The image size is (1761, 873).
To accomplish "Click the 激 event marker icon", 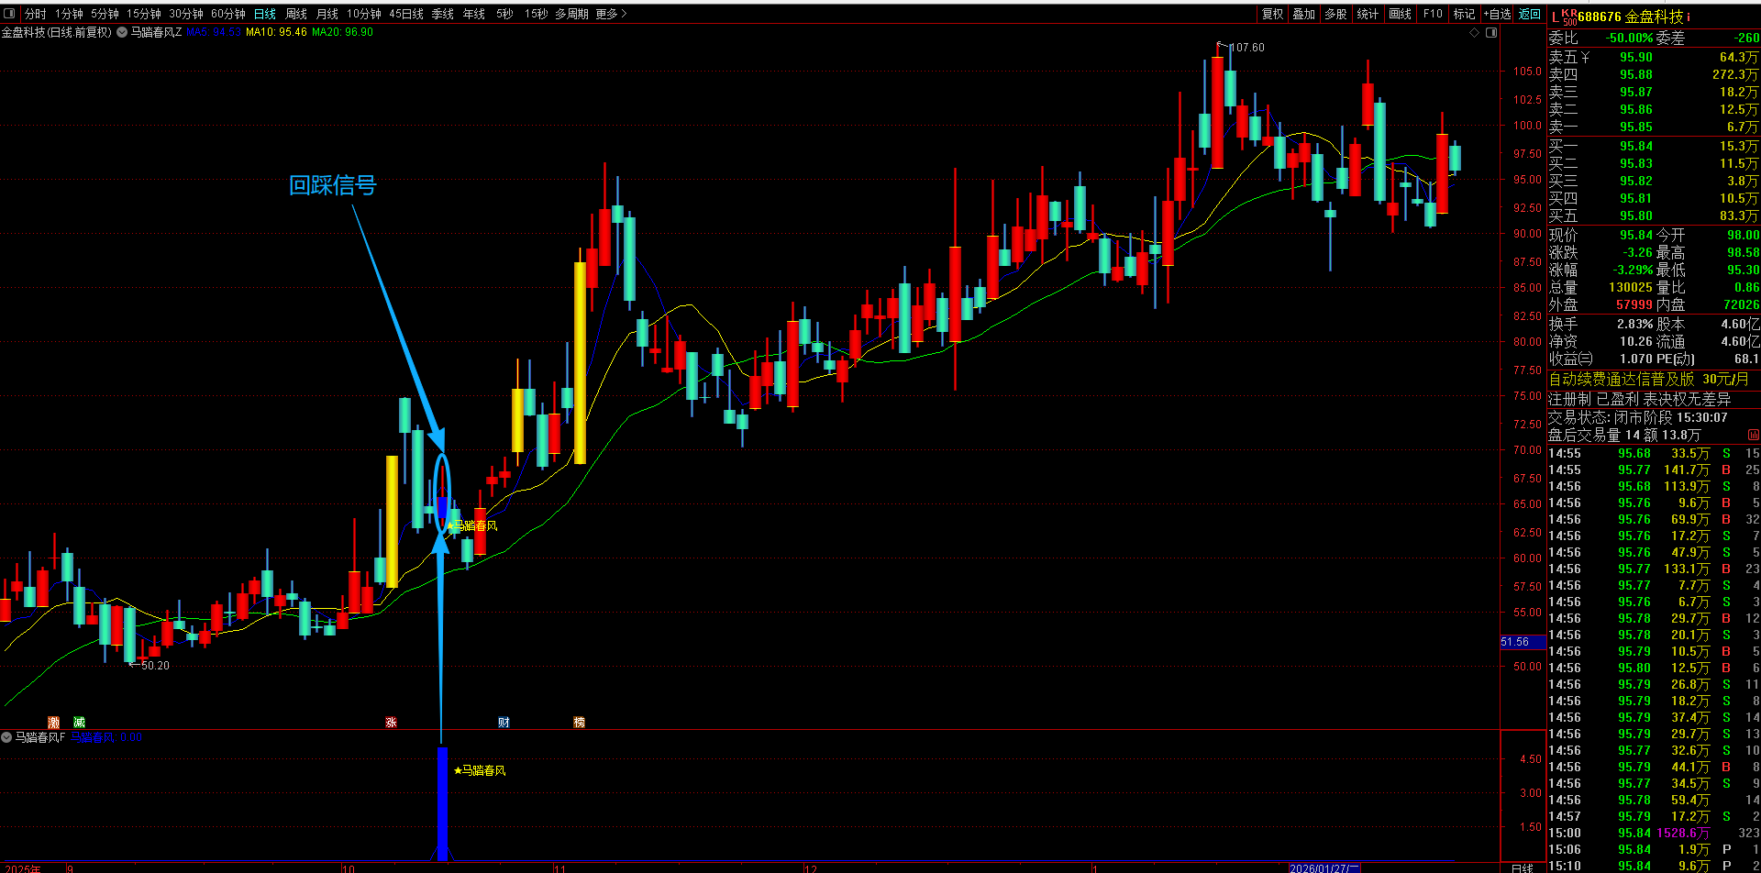I will pyautogui.click(x=54, y=723).
